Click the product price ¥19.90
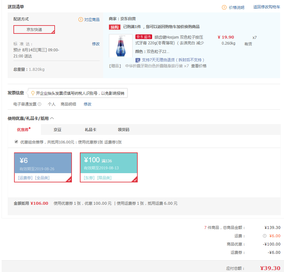The width and height of the screenshot is (284, 272). tap(226, 37)
